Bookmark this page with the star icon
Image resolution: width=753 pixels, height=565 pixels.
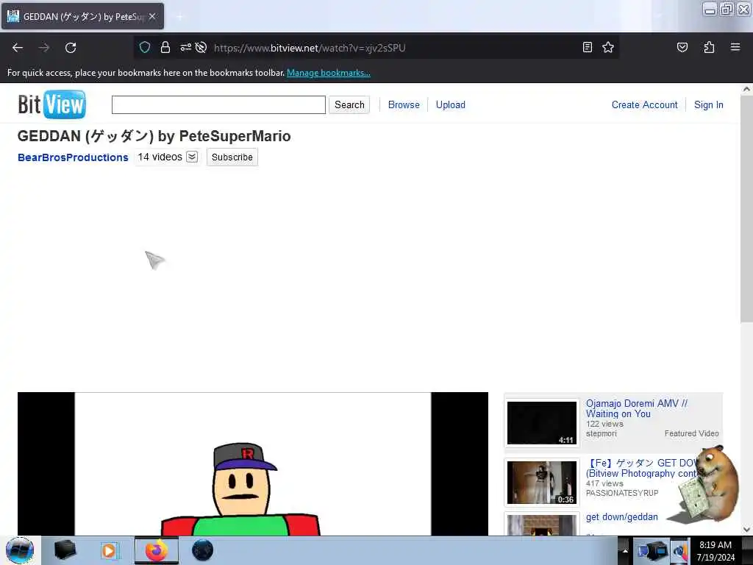pyautogui.click(x=608, y=47)
